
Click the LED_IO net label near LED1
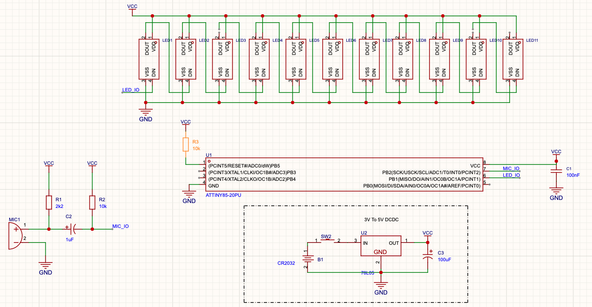(x=131, y=90)
